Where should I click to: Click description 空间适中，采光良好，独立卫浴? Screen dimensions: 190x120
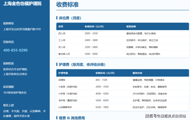click(x=142, y=40)
